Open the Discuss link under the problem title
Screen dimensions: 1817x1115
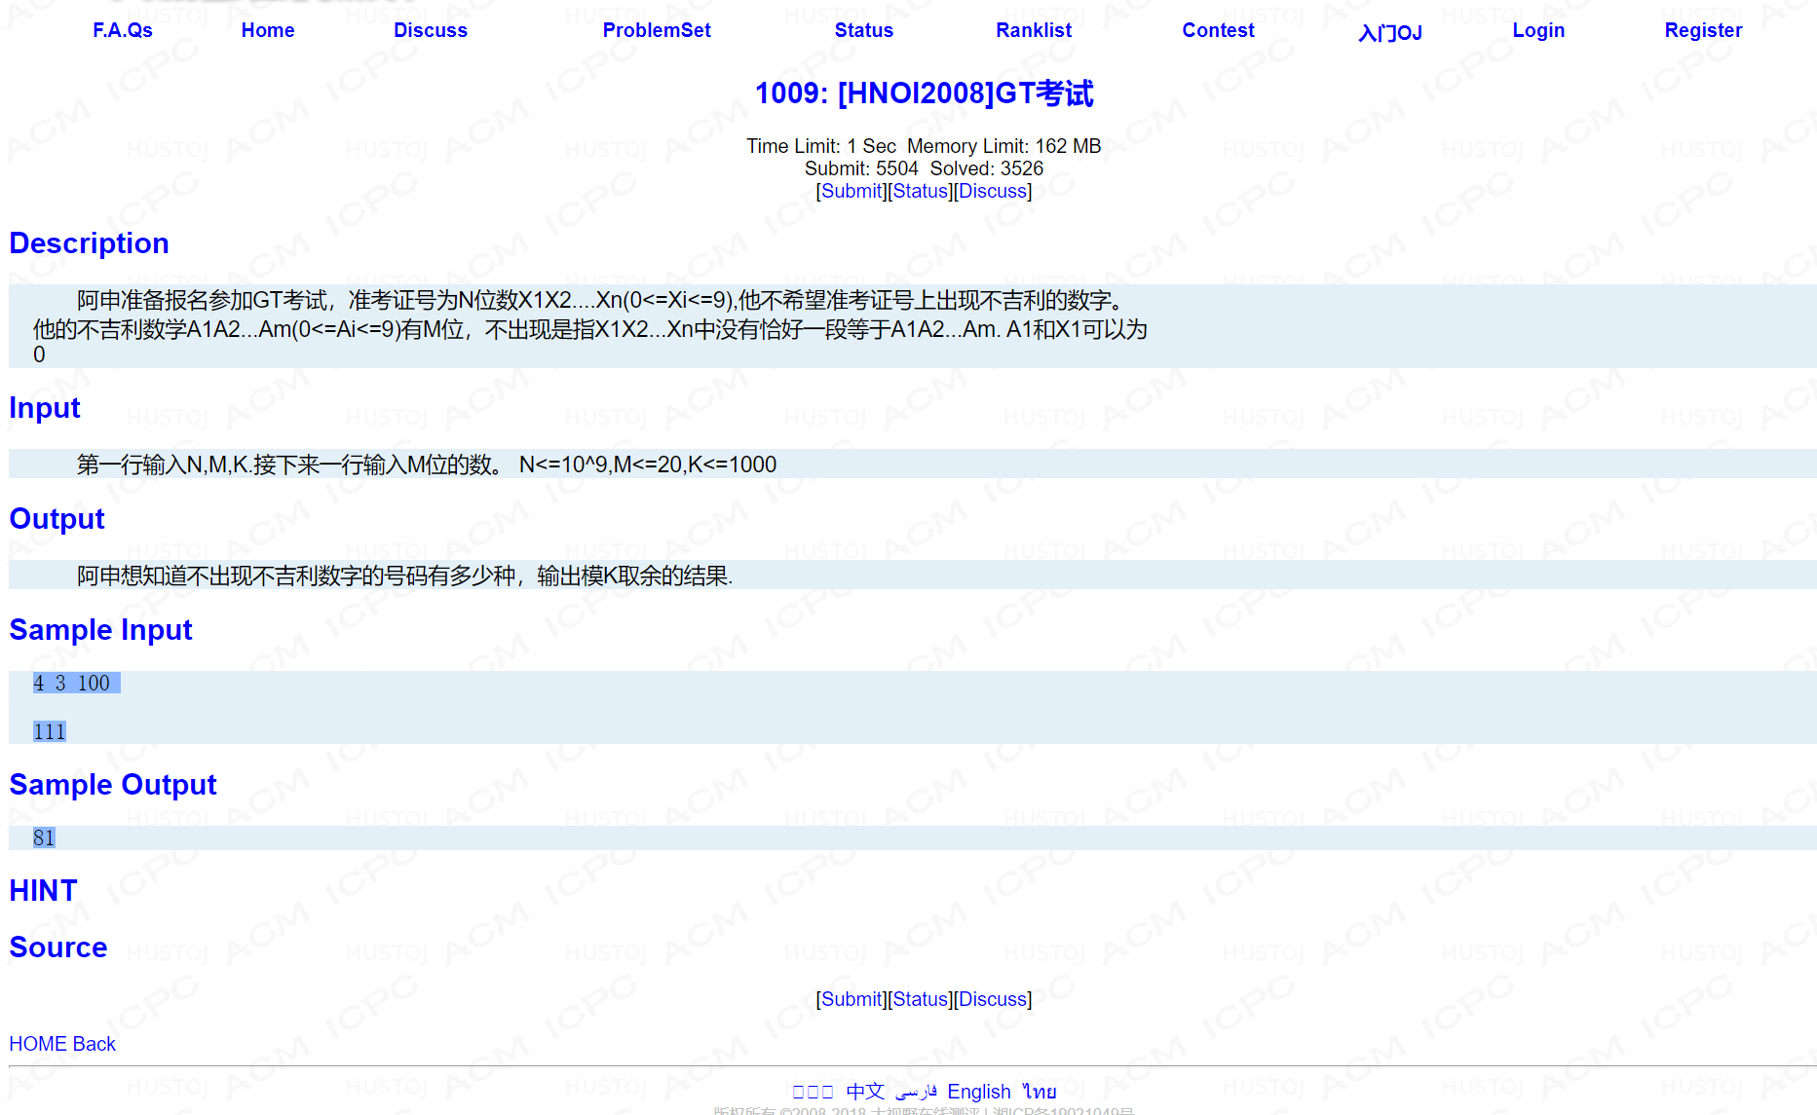992,191
